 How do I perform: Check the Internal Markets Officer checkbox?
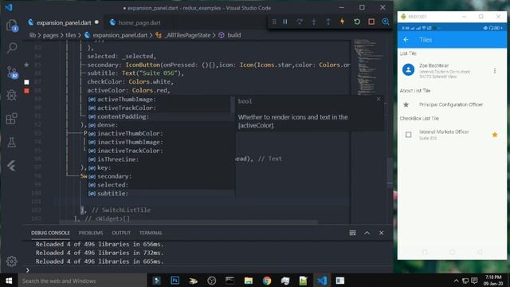(x=408, y=135)
